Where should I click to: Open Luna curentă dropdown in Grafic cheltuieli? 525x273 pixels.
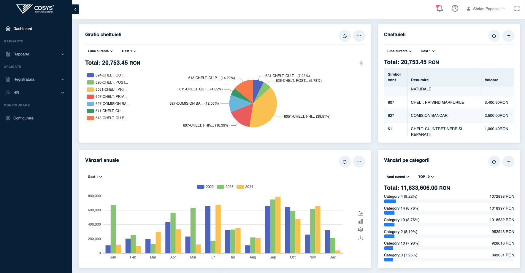(100, 51)
